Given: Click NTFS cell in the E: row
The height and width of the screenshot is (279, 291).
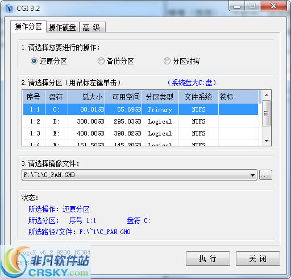Looking at the screenshot, I should pos(198,133).
